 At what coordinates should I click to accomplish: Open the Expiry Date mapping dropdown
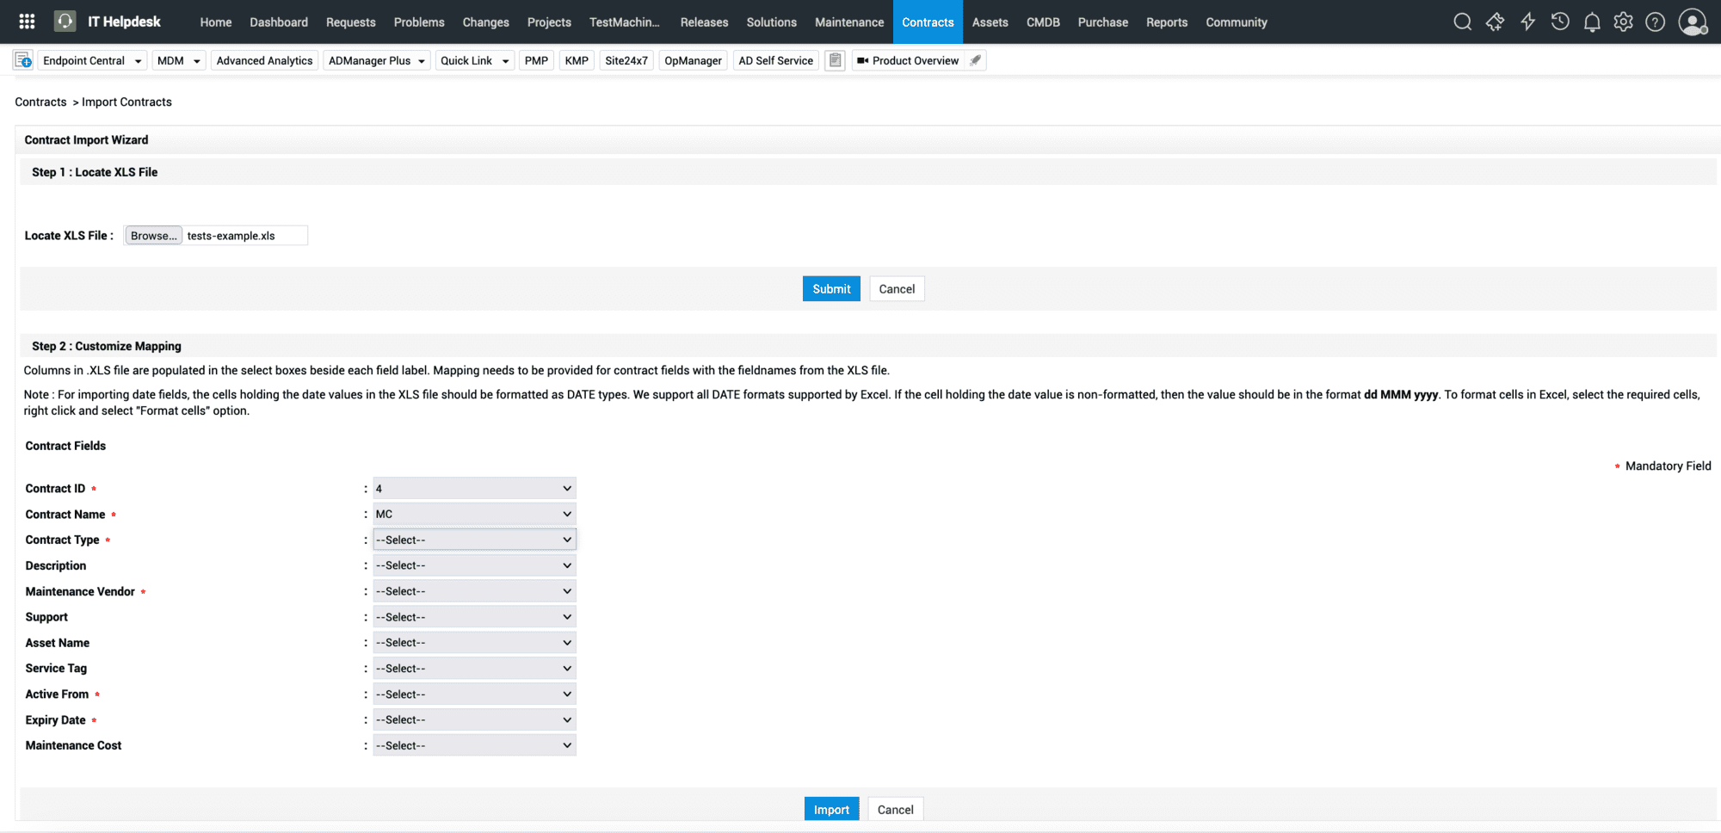pos(474,719)
